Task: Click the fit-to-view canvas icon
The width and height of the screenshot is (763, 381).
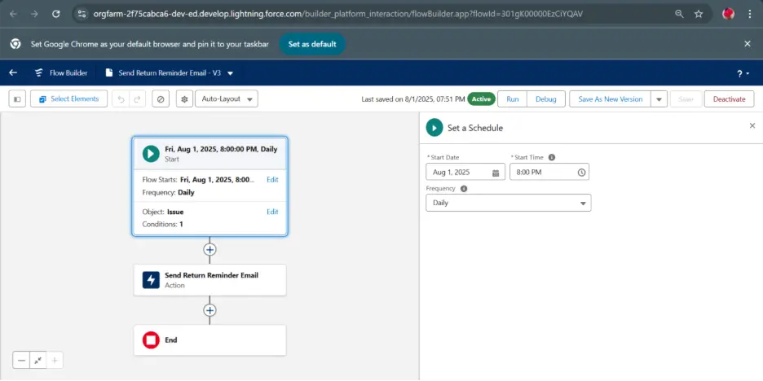Action: 38,360
